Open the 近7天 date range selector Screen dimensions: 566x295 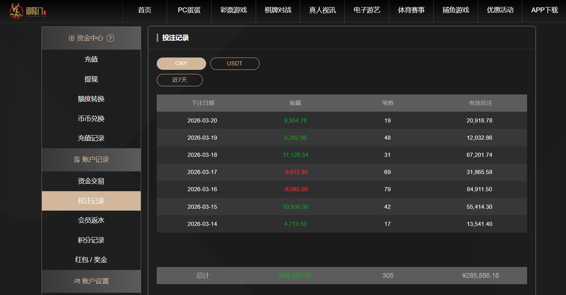click(180, 80)
